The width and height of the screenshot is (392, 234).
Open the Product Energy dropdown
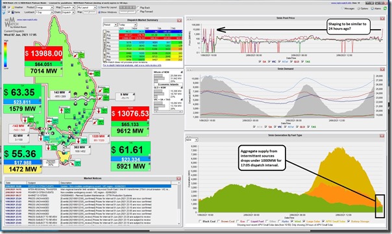point(45,8)
